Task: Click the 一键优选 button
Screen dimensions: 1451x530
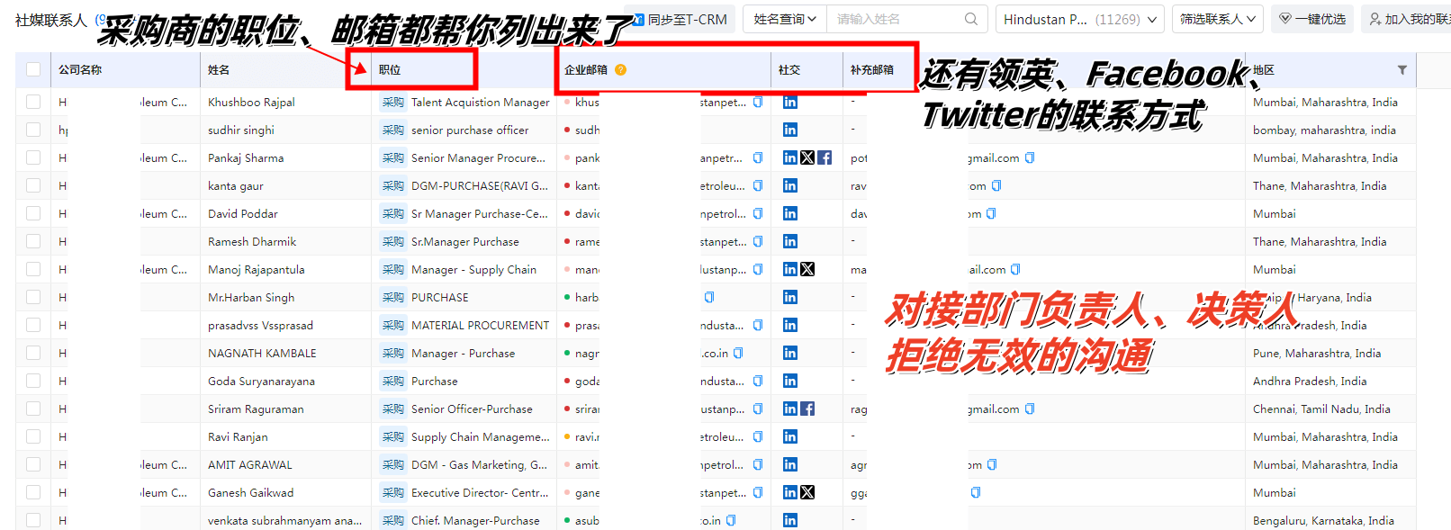Action: point(1312,19)
